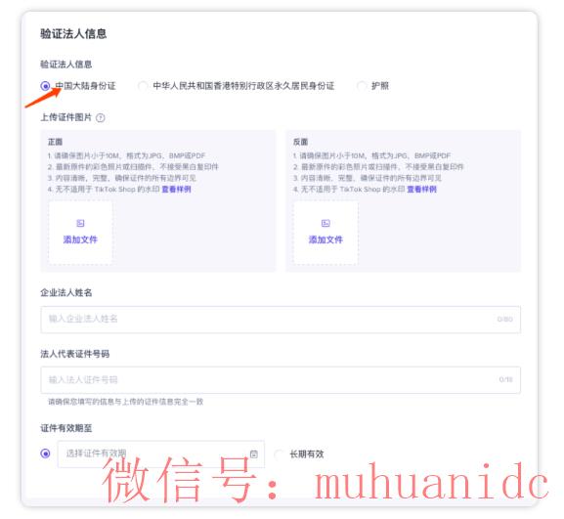The height and width of the screenshot is (519, 564).
Task: Click image icon in 正面 upload box
Action: [80, 224]
